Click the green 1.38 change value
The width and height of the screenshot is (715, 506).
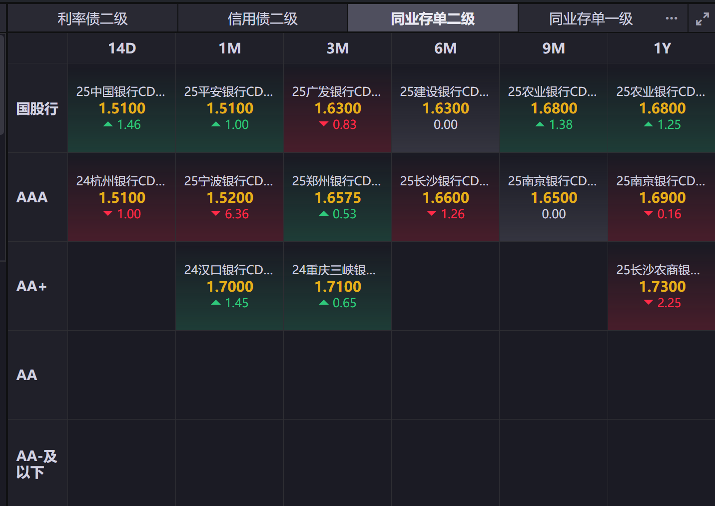(561, 125)
